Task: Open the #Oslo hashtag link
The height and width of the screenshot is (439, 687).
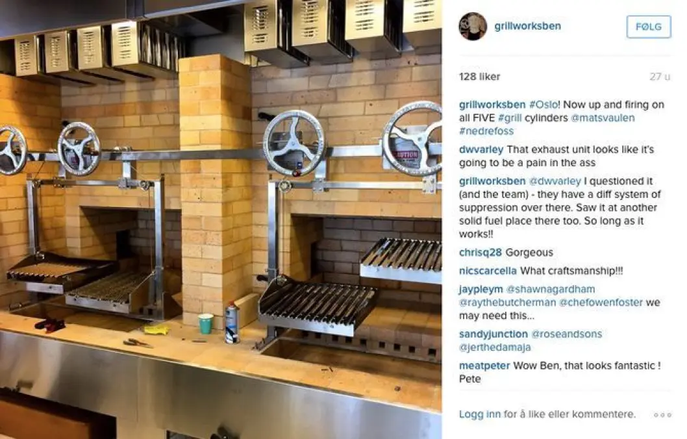Action: tap(543, 105)
